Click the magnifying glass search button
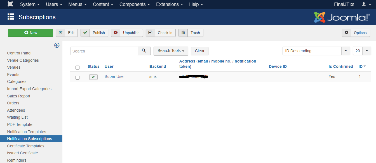The image size is (376, 163). coord(144,51)
